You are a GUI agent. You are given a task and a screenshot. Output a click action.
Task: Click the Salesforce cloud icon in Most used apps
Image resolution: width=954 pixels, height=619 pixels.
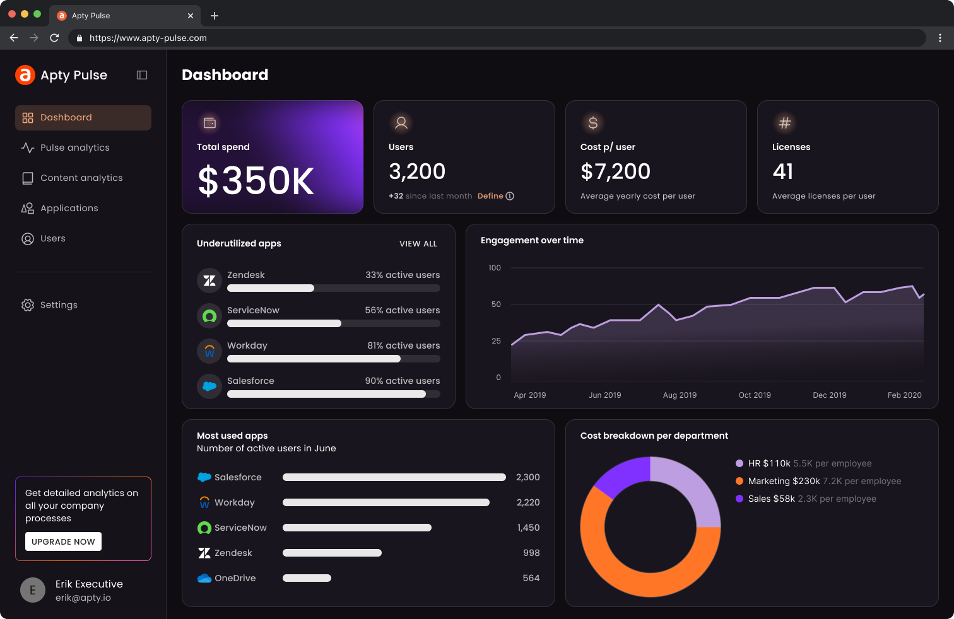(x=204, y=477)
